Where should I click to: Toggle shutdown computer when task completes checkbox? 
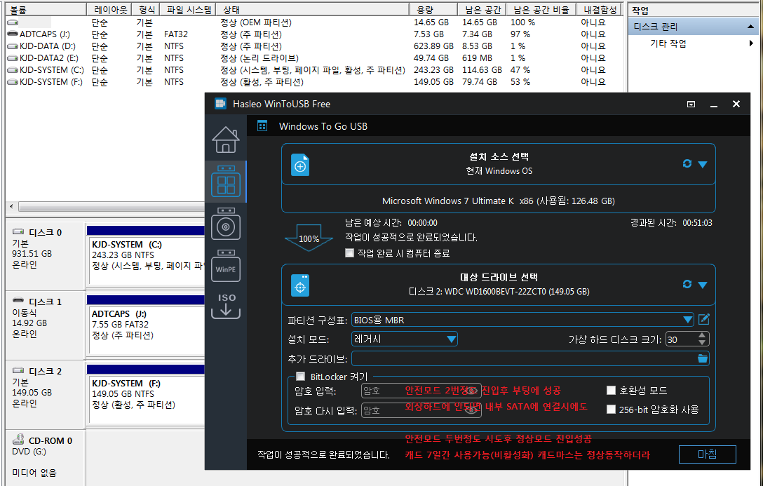point(349,253)
